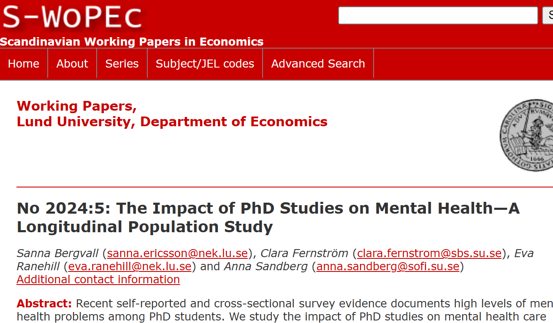This screenshot has height=323, width=553.
Task: Click author name Sanna Bergvall
Action: (x=57, y=253)
